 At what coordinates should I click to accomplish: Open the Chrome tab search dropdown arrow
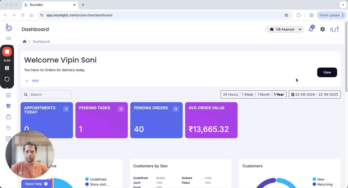pyautogui.click(x=343, y=5)
